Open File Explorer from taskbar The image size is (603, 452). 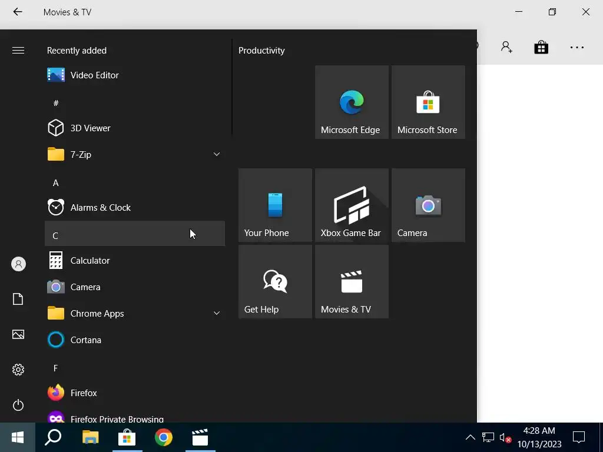90,437
